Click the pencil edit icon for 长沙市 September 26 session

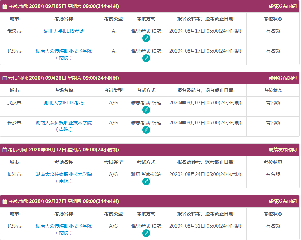point(146,129)
